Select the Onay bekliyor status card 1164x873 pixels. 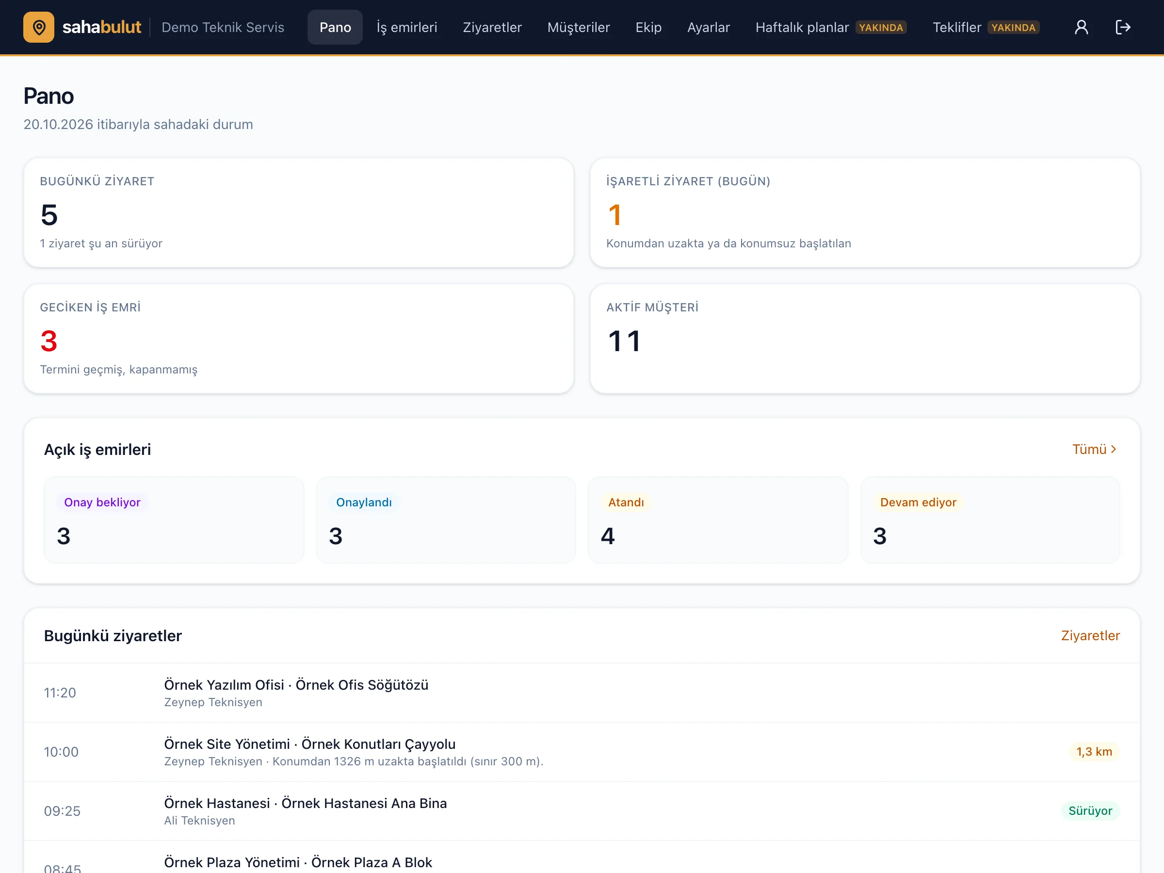(174, 520)
